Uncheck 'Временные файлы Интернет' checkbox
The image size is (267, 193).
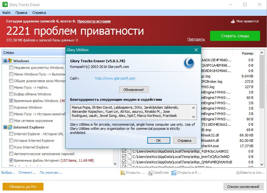point(11,160)
